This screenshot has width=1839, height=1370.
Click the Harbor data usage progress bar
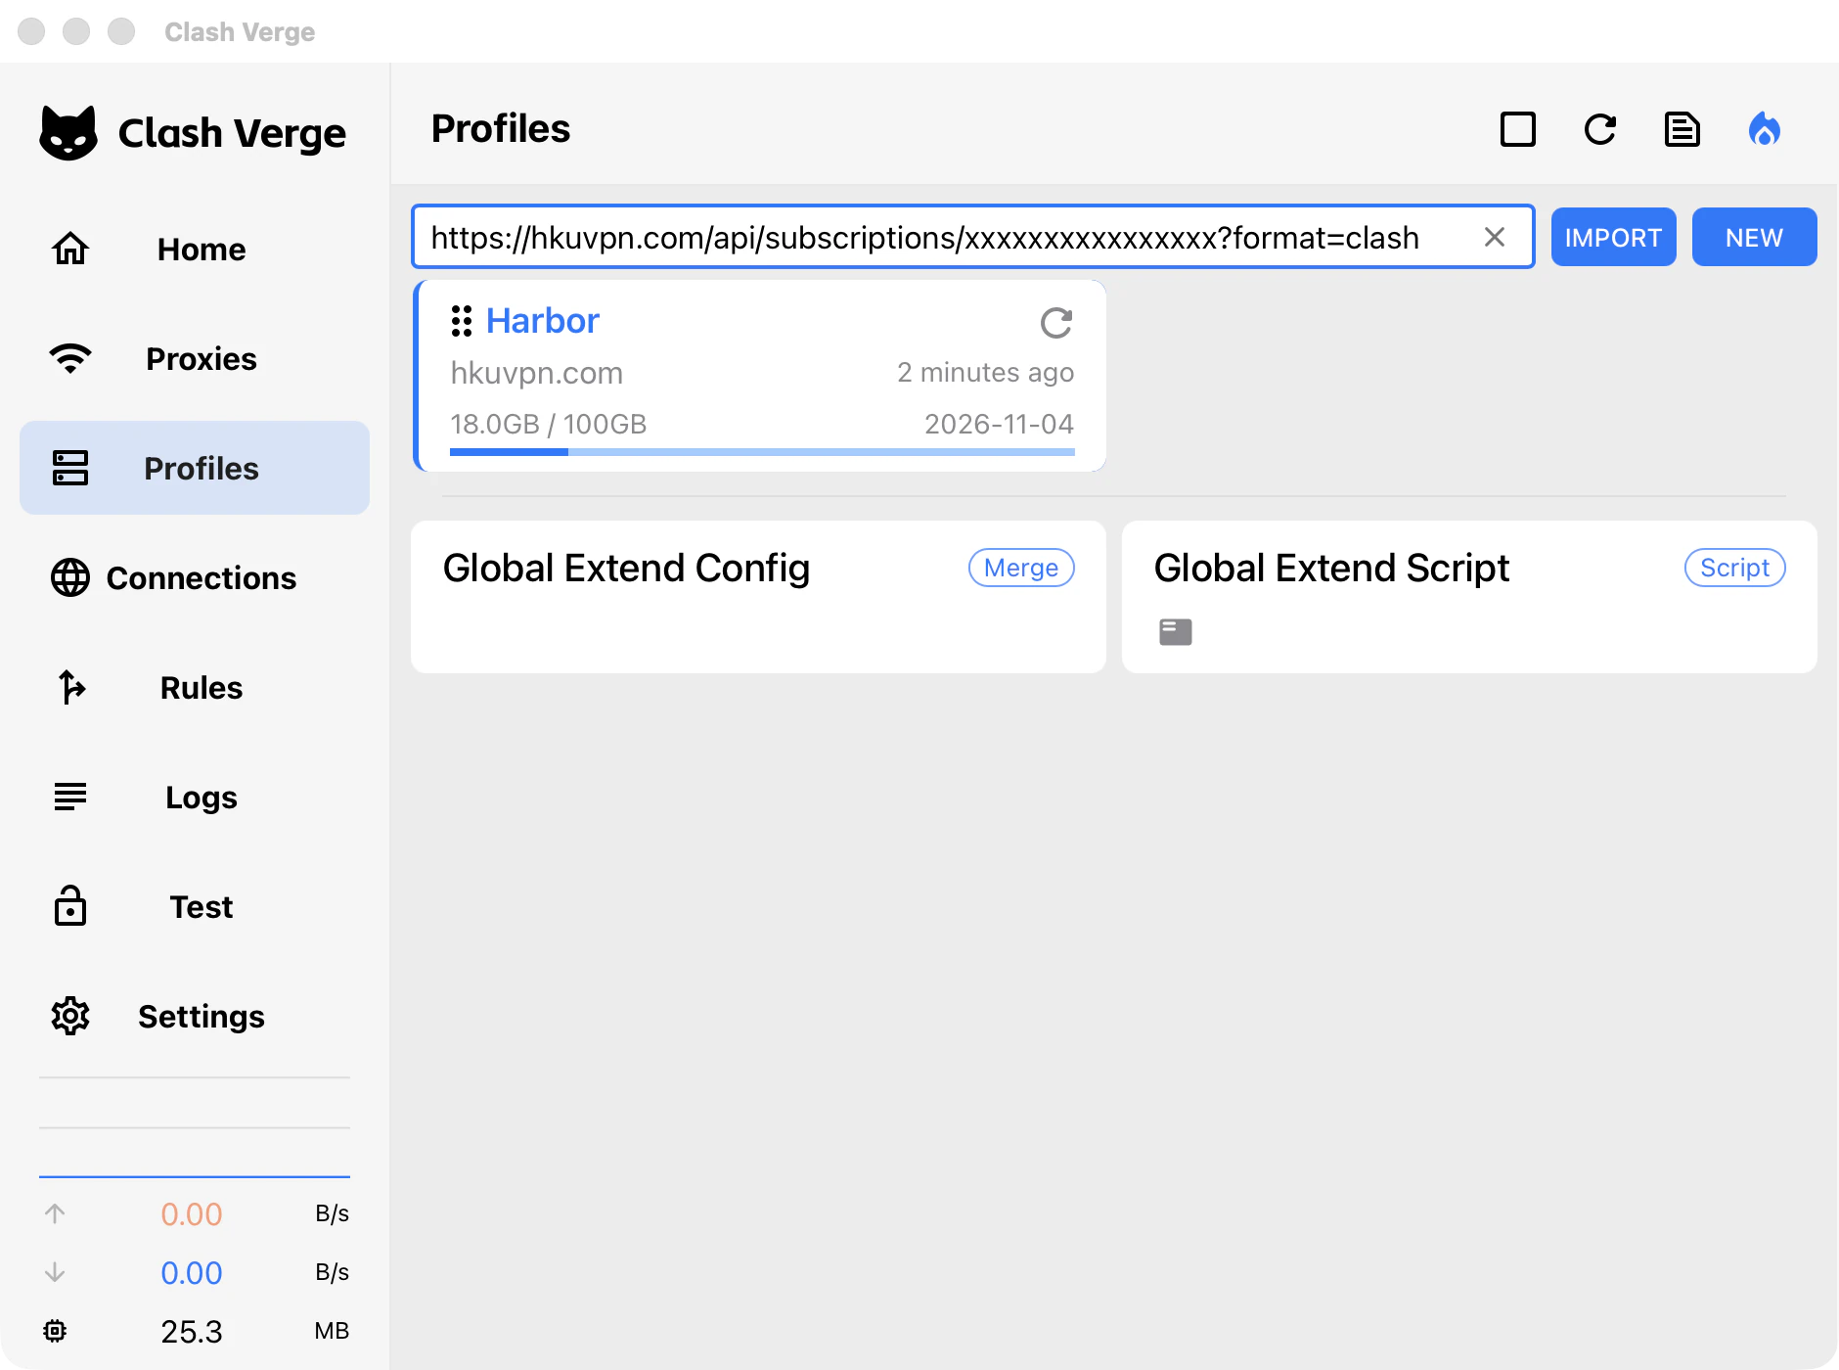[763, 452]
